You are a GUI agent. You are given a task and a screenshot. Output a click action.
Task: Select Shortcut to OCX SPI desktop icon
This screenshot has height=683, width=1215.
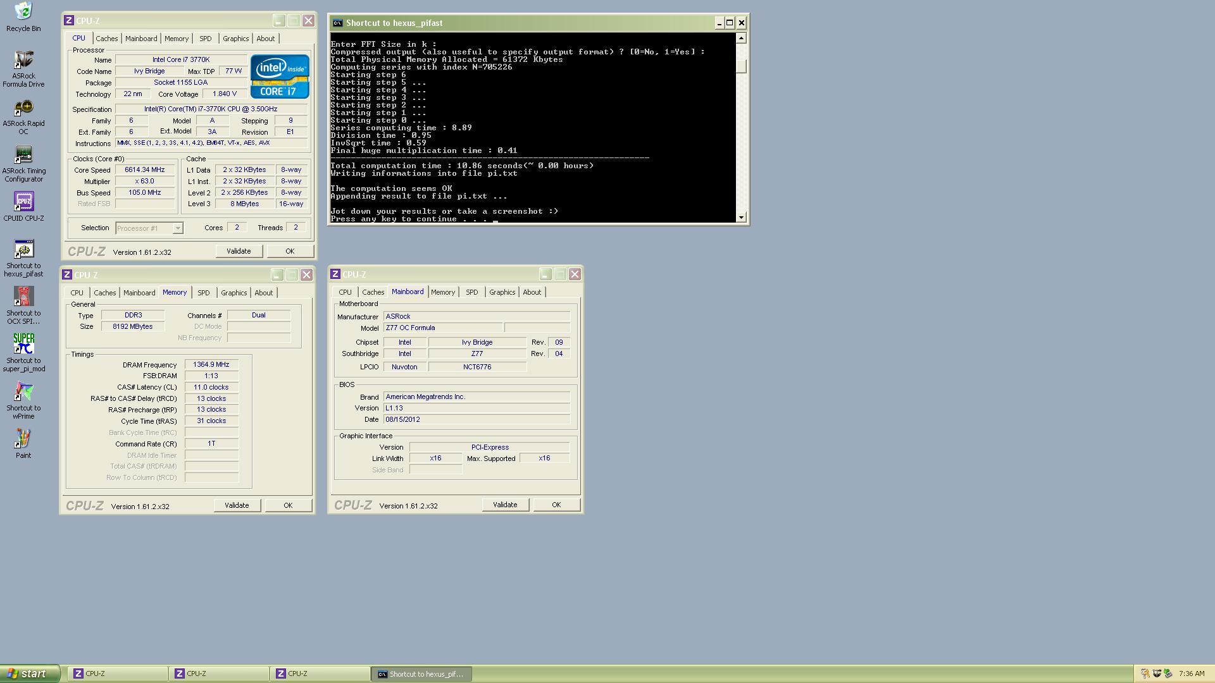click(x=23, y=305)
